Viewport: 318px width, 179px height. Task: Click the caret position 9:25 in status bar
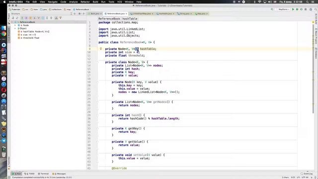pyautogui.click(x=293, y=177)
